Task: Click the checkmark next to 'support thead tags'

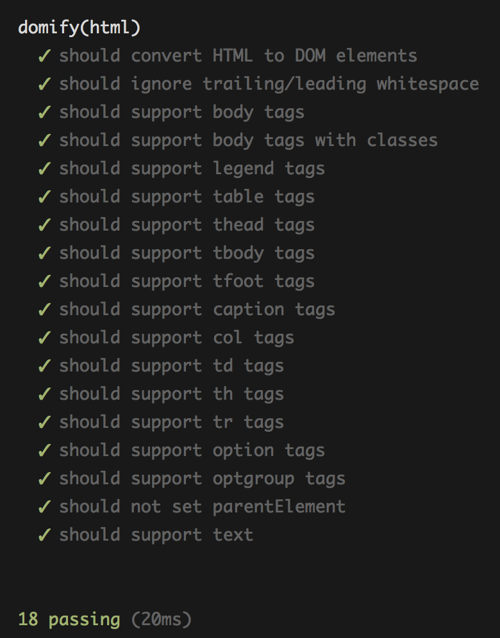Action: (44, 225)
